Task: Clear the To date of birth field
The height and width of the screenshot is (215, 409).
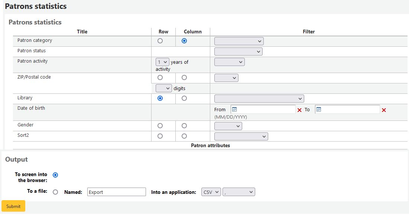Action: (384, 110)
